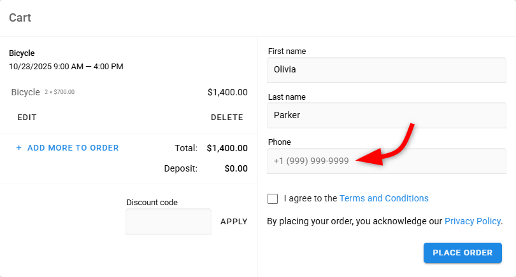Click the 10/23/2025 booking date and time
Screen dimensions: 516x277
point(66,66)
